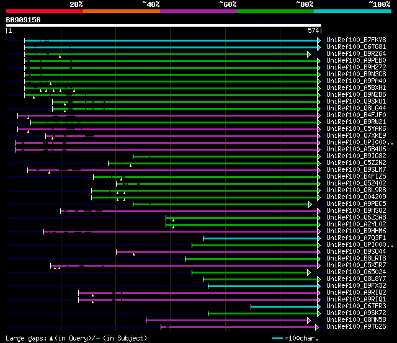This screenshot has width=397, height=343.
Task: Click the UniRef100_B9SQ44 label
Action: (x=356, y=252)
